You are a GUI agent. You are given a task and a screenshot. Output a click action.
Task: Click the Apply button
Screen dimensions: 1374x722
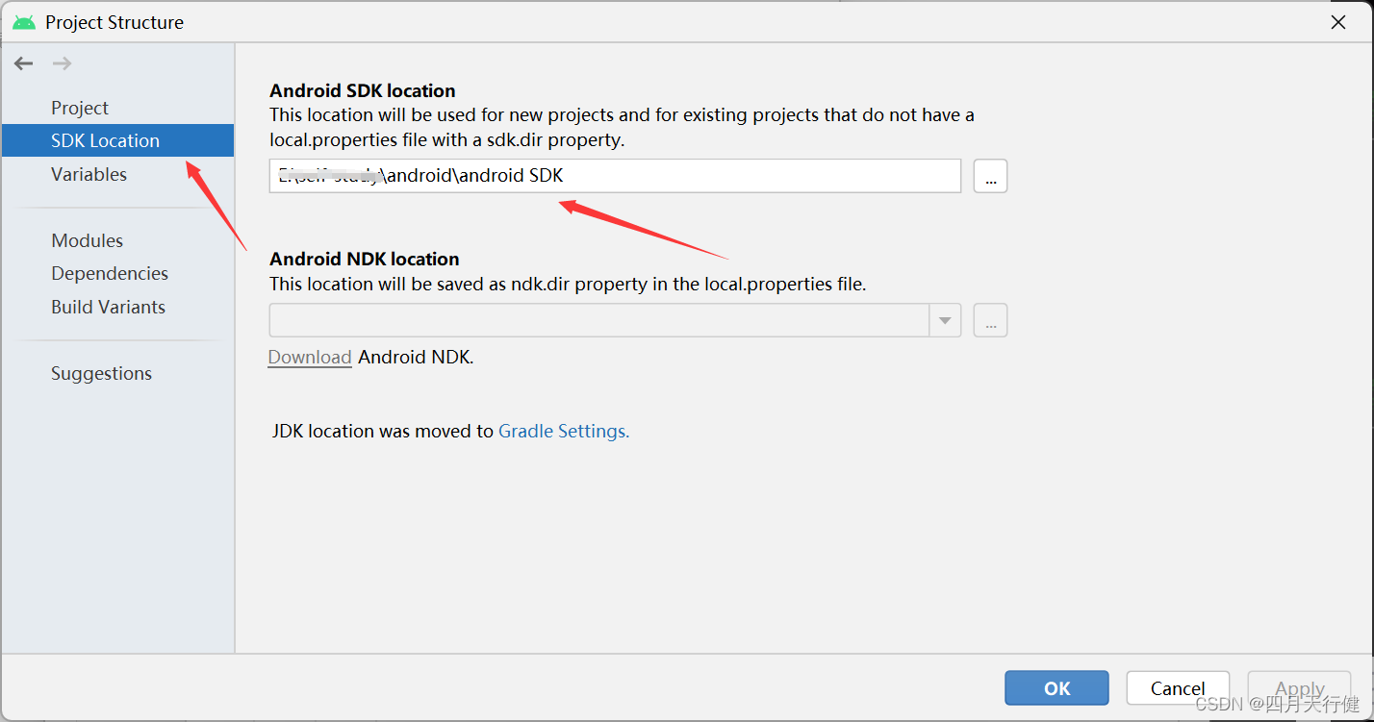[x=1299, y=688]
